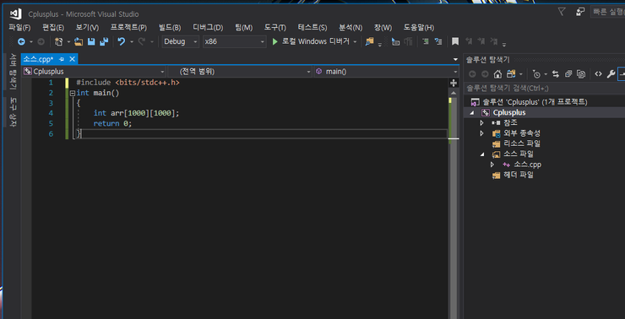Open the notifications filter funnel icon
625x319 pixels.
[x=561, y=12]
